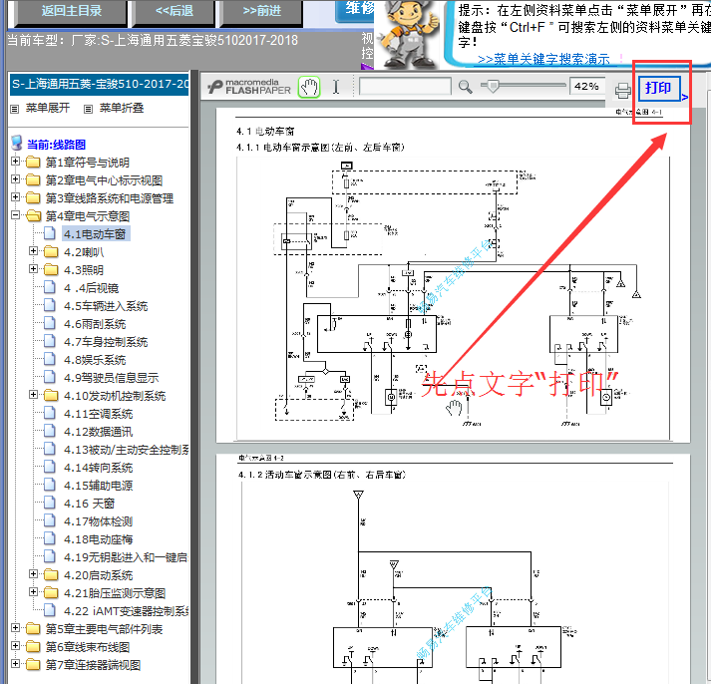Click the open folder icon of 第4章电气示意图
Screen dimensions: 711x684
(33, 215)
